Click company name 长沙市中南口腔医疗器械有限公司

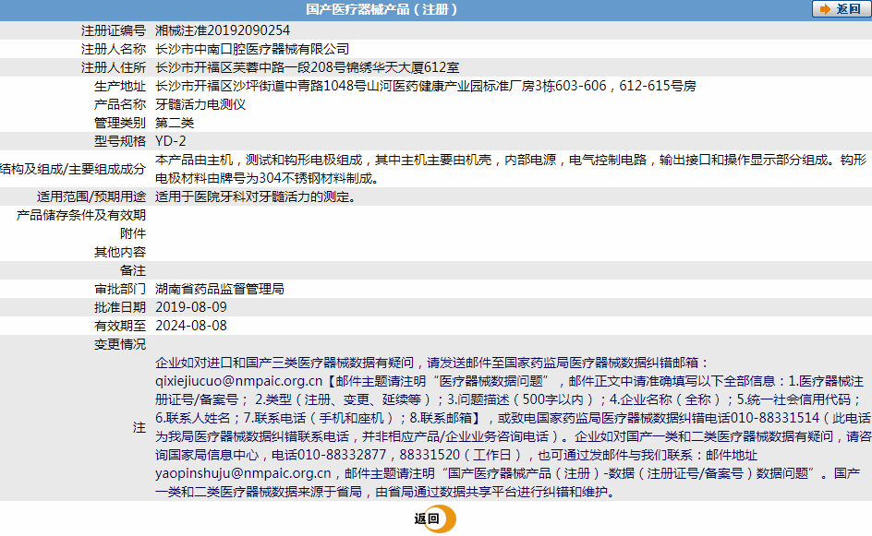tap(252, 49)
